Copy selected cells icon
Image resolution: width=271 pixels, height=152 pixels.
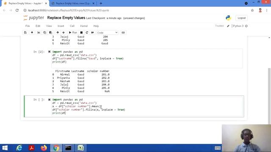(45, 33)
